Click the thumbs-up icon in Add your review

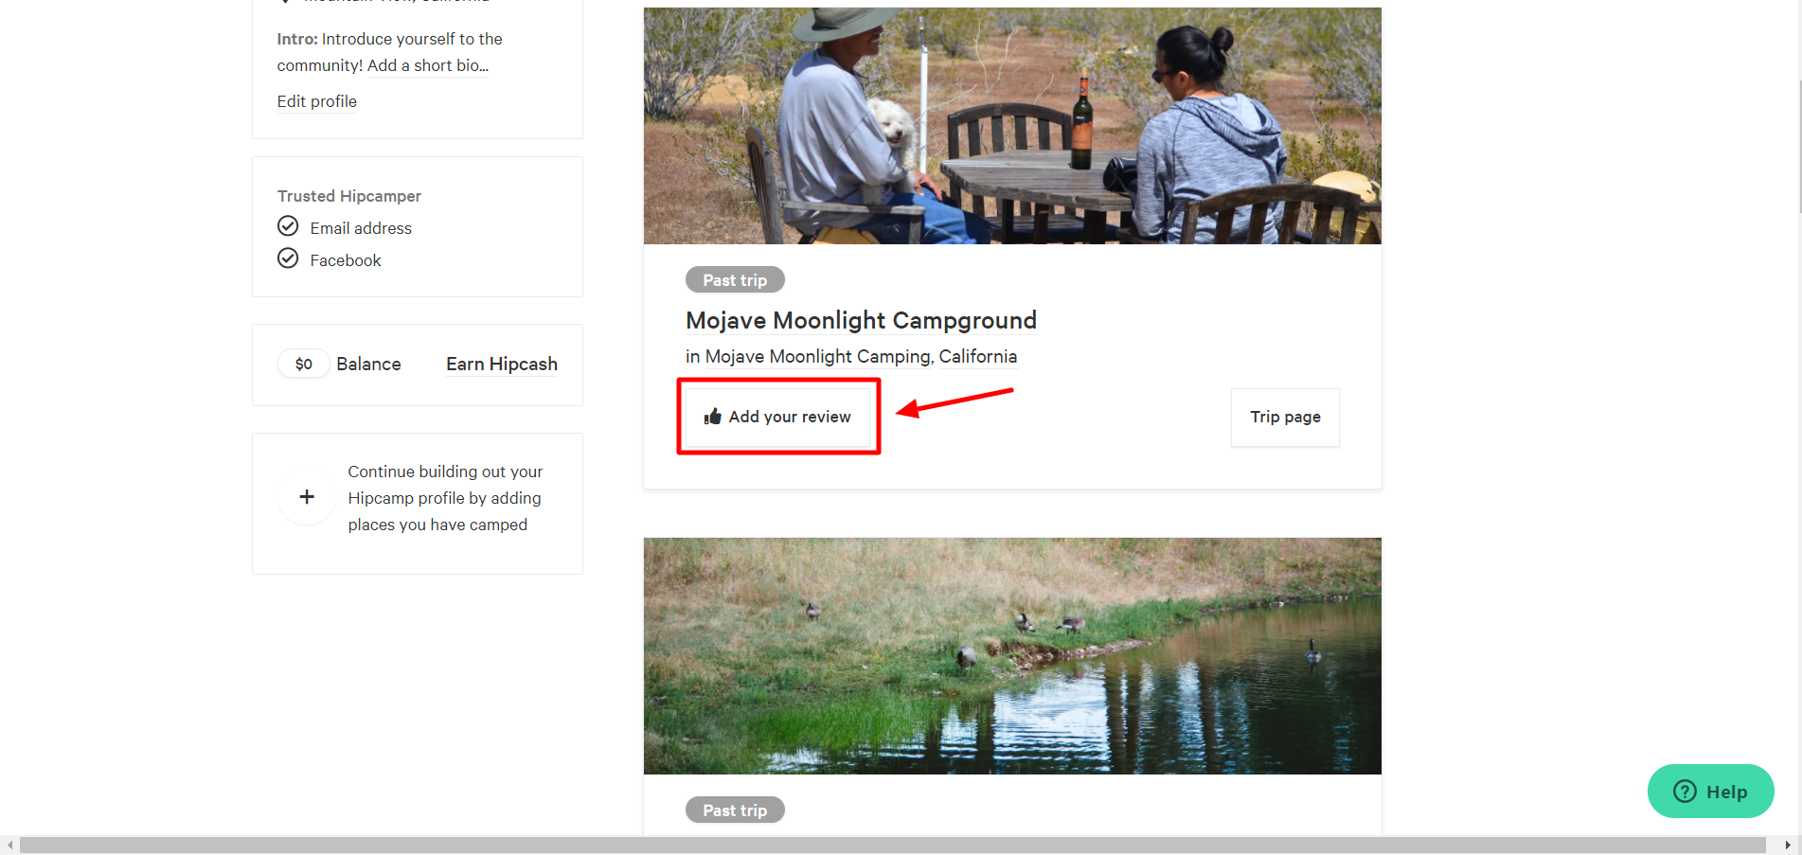pyautogui.click(x=713, y=417)
